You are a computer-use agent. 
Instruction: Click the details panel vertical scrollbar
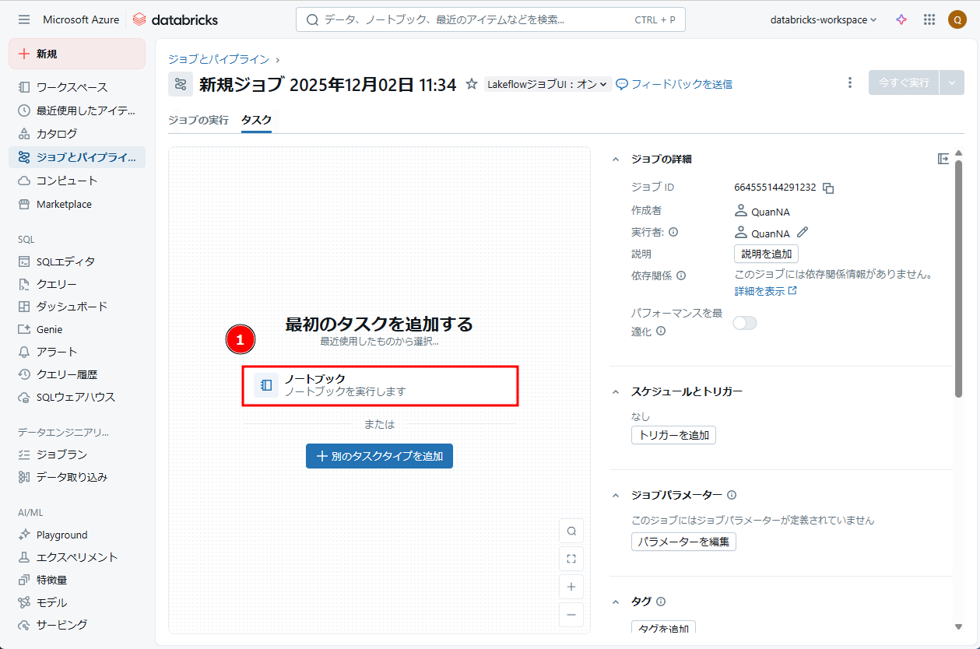pyautogui.click(x=958, y=280)
